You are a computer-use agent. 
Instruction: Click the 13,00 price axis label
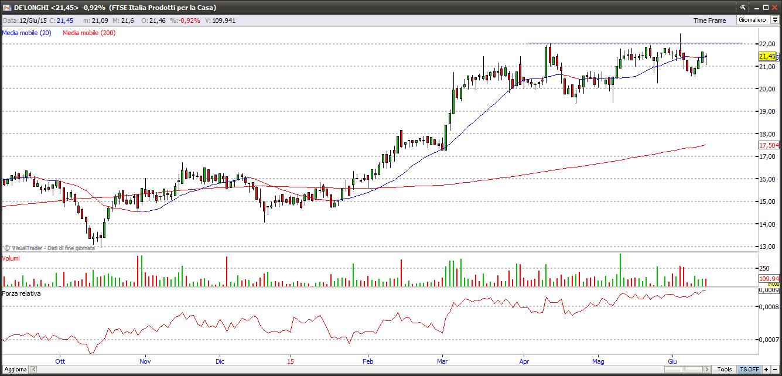click(x=767, y=247)
